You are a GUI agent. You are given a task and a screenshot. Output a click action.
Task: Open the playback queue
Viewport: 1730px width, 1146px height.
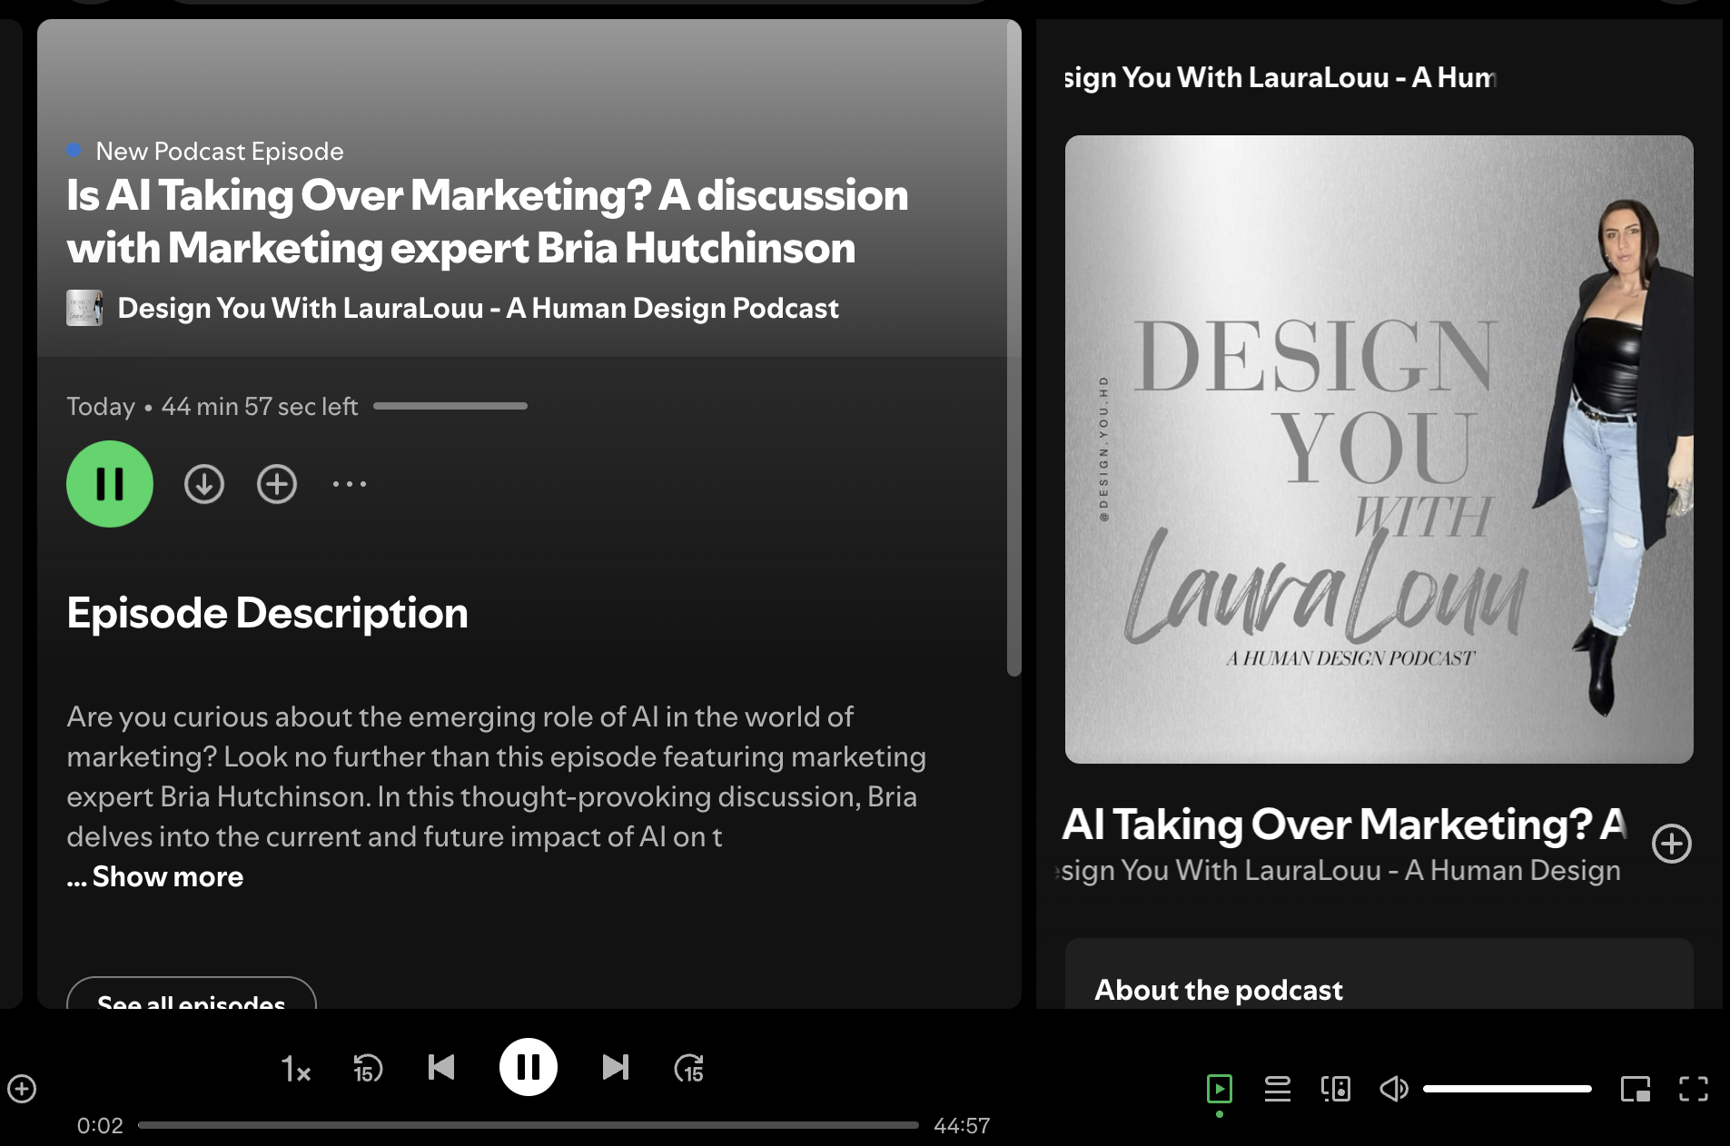pyautogui.click(x=1278, y=1088)
